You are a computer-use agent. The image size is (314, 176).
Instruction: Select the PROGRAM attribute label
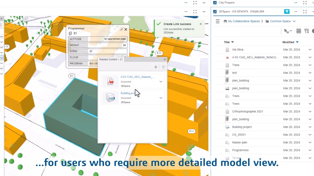pos(76,64)
